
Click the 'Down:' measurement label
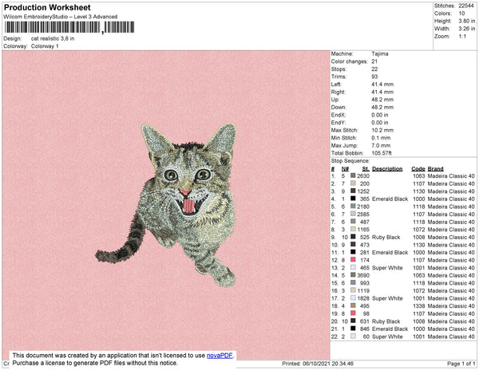coord(338,107)
